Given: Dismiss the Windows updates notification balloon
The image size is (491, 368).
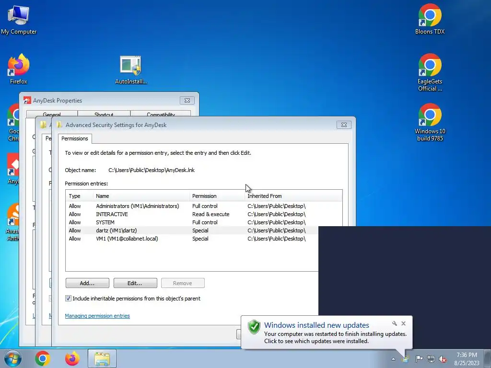Looking at the screenshot, I should point(403,323).
